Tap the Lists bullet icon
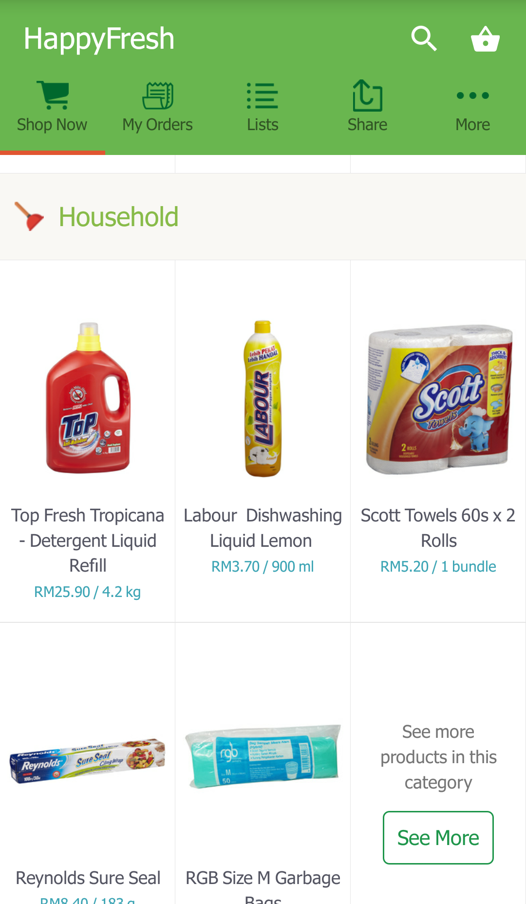Viewport: 526px width, 904px height. coord(263,96)
